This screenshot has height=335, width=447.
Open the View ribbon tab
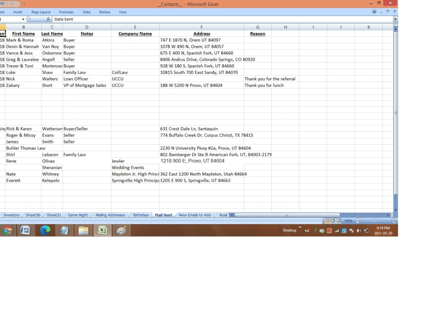(x=122, y=12)
